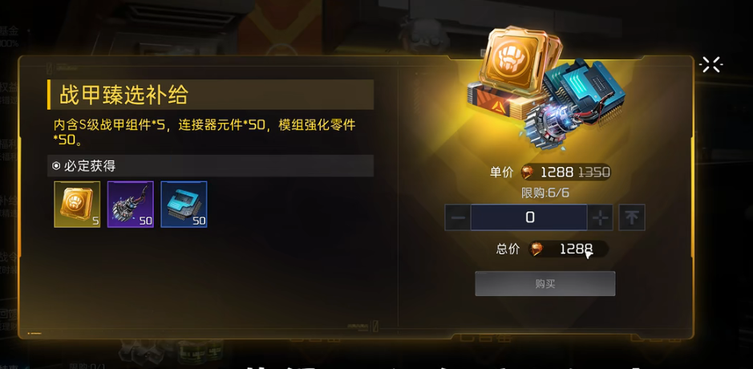This screenshot has width=753, height=369.
Task: Click the gem currency icon beside 总价
Action: click(x=536, y=249)
